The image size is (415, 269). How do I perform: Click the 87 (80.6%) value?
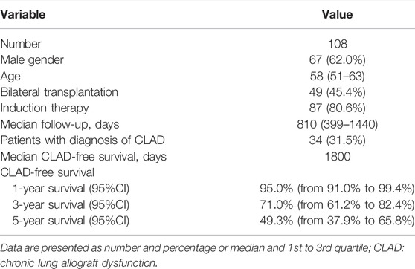point(338,108)
